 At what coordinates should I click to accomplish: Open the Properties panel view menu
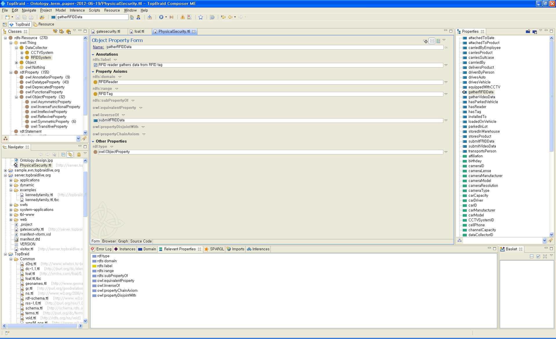coord(540,30)
